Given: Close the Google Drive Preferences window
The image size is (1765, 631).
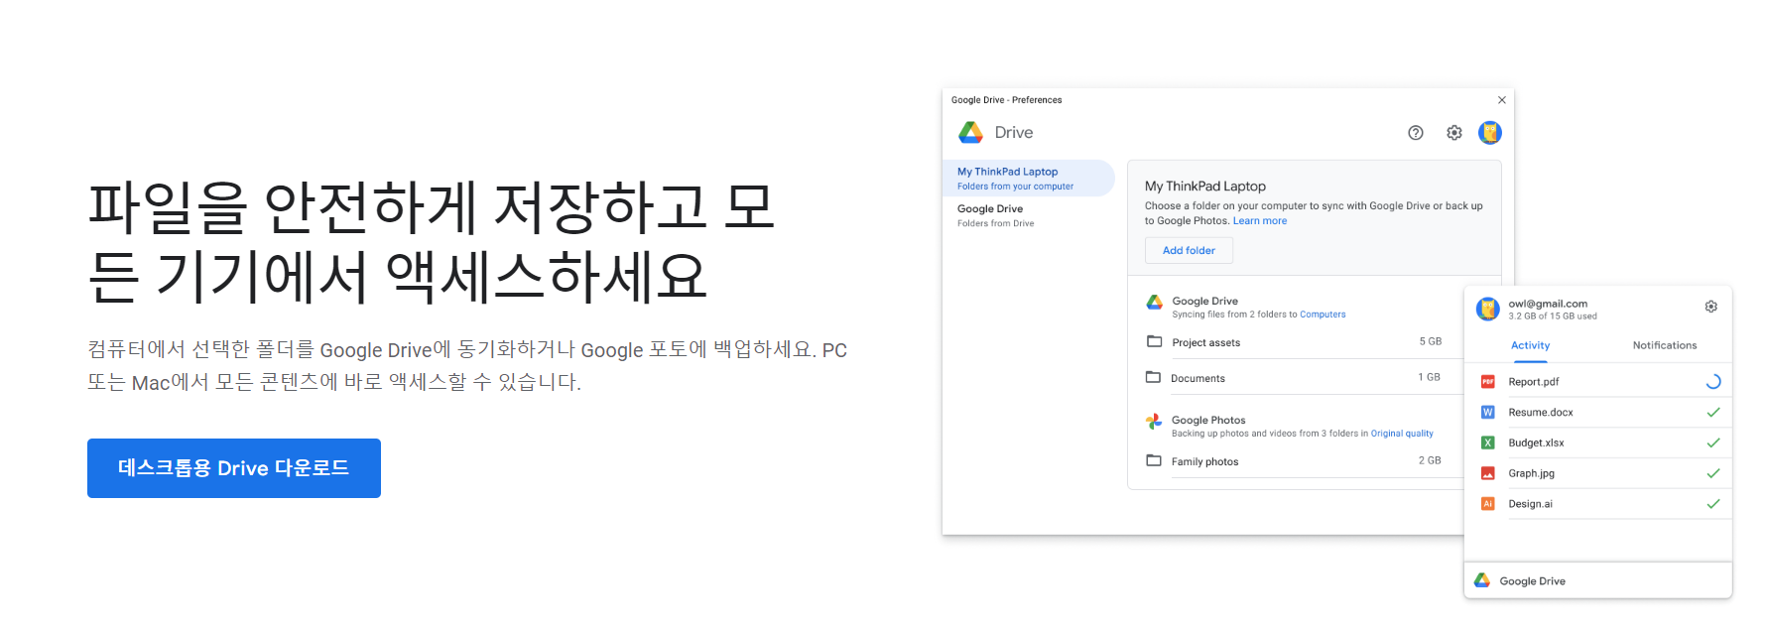Looking at the screenshot, I should click(1502, 100).
